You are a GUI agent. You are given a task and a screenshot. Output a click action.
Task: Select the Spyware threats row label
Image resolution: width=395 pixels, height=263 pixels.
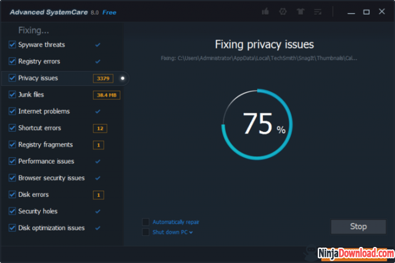(x=41, y=45)
